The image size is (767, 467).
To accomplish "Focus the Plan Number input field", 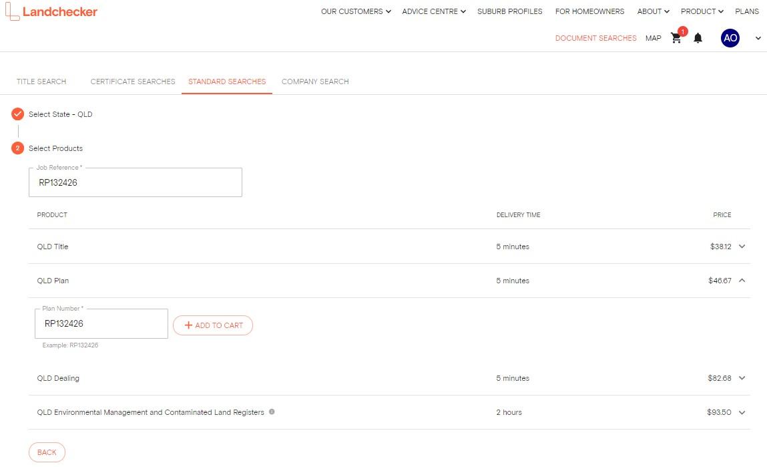I will (x=101, y=323).
